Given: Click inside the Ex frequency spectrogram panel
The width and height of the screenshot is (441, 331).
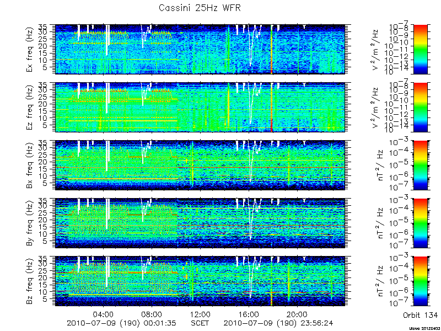Looking at the screenshot, I should point(200,49).
